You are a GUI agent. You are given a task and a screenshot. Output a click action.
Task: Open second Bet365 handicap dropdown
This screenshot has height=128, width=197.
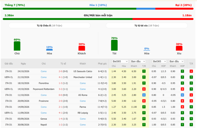pos(159,61)
